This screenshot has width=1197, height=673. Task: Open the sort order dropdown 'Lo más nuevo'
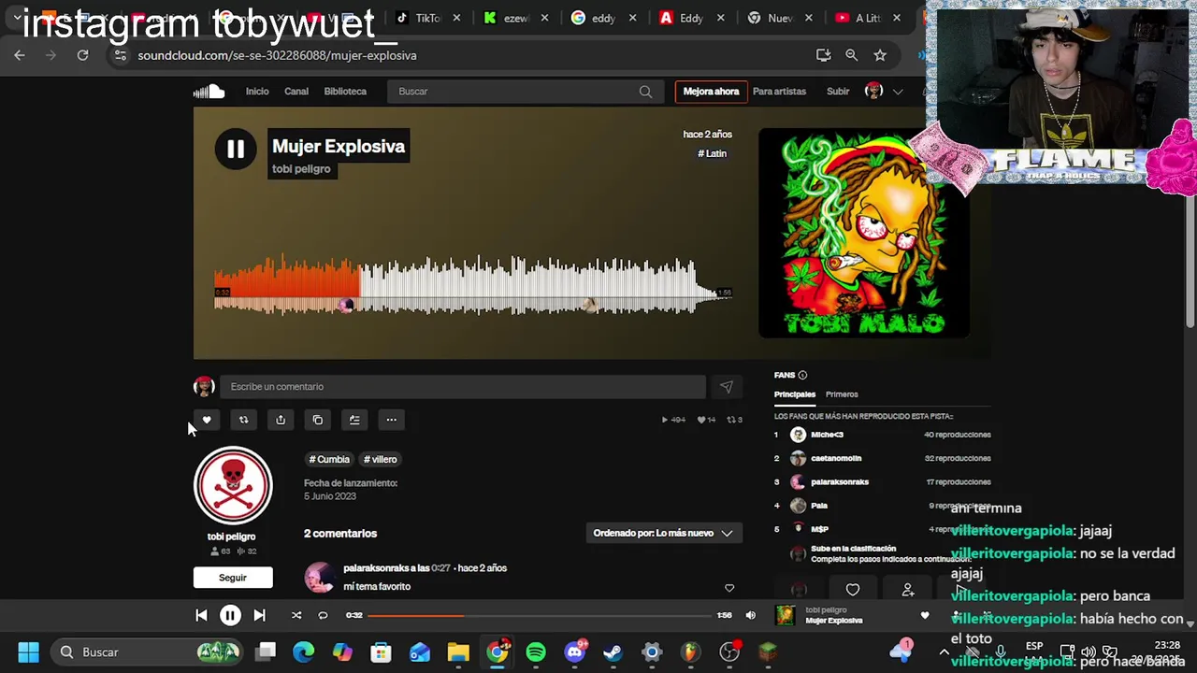click(x=664, y=533)
